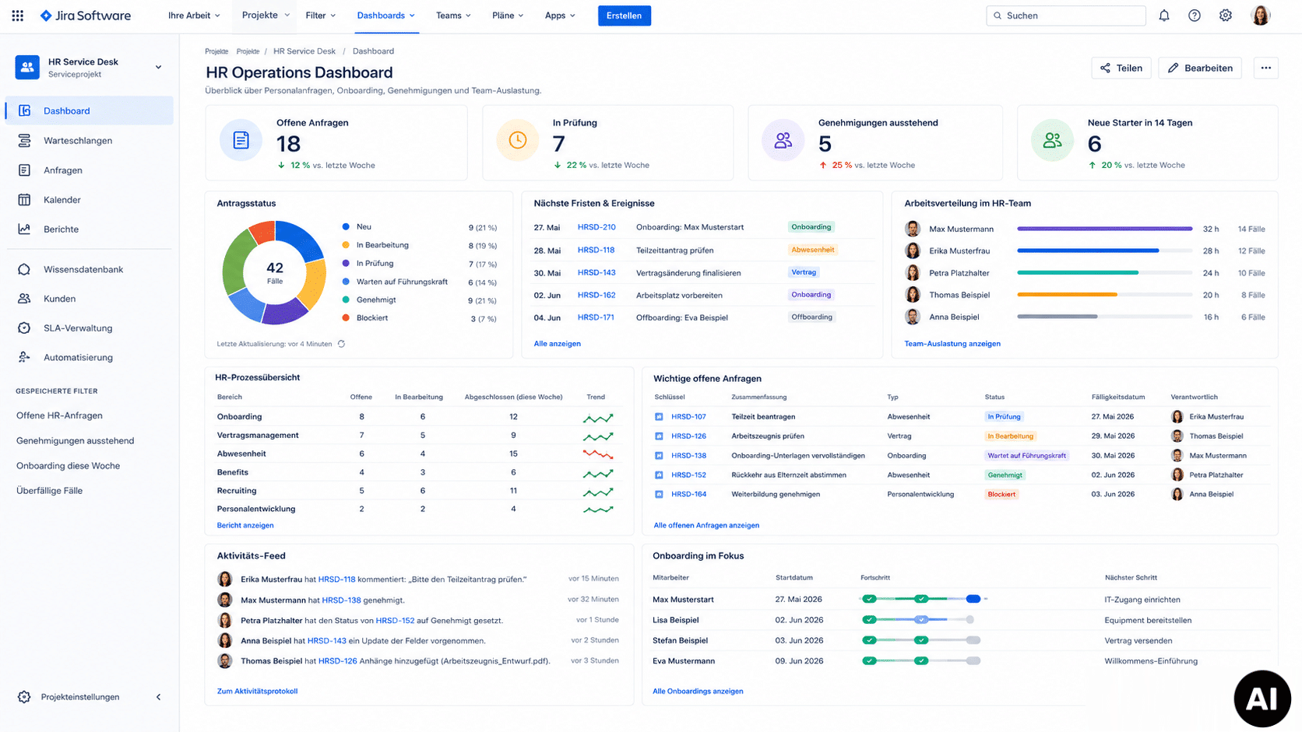Open the settings gear in top bar
Screen dimensions: 1302x732
tap(1226, 16)
